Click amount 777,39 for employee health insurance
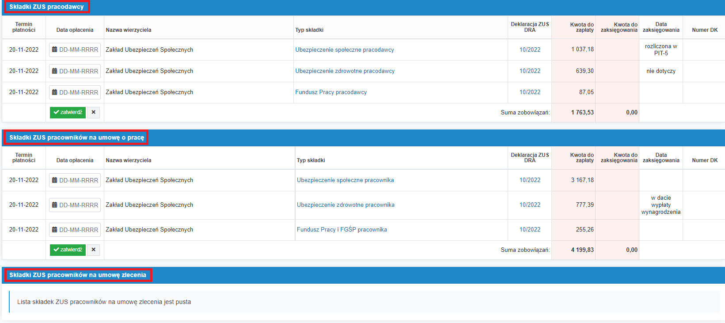This screenshot has width=725, height=323. tap(585, 205)
